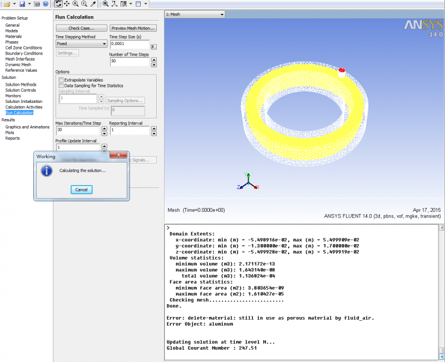Click the red inlet face on the mesh
Screen dimensions: 445x362
342,70
